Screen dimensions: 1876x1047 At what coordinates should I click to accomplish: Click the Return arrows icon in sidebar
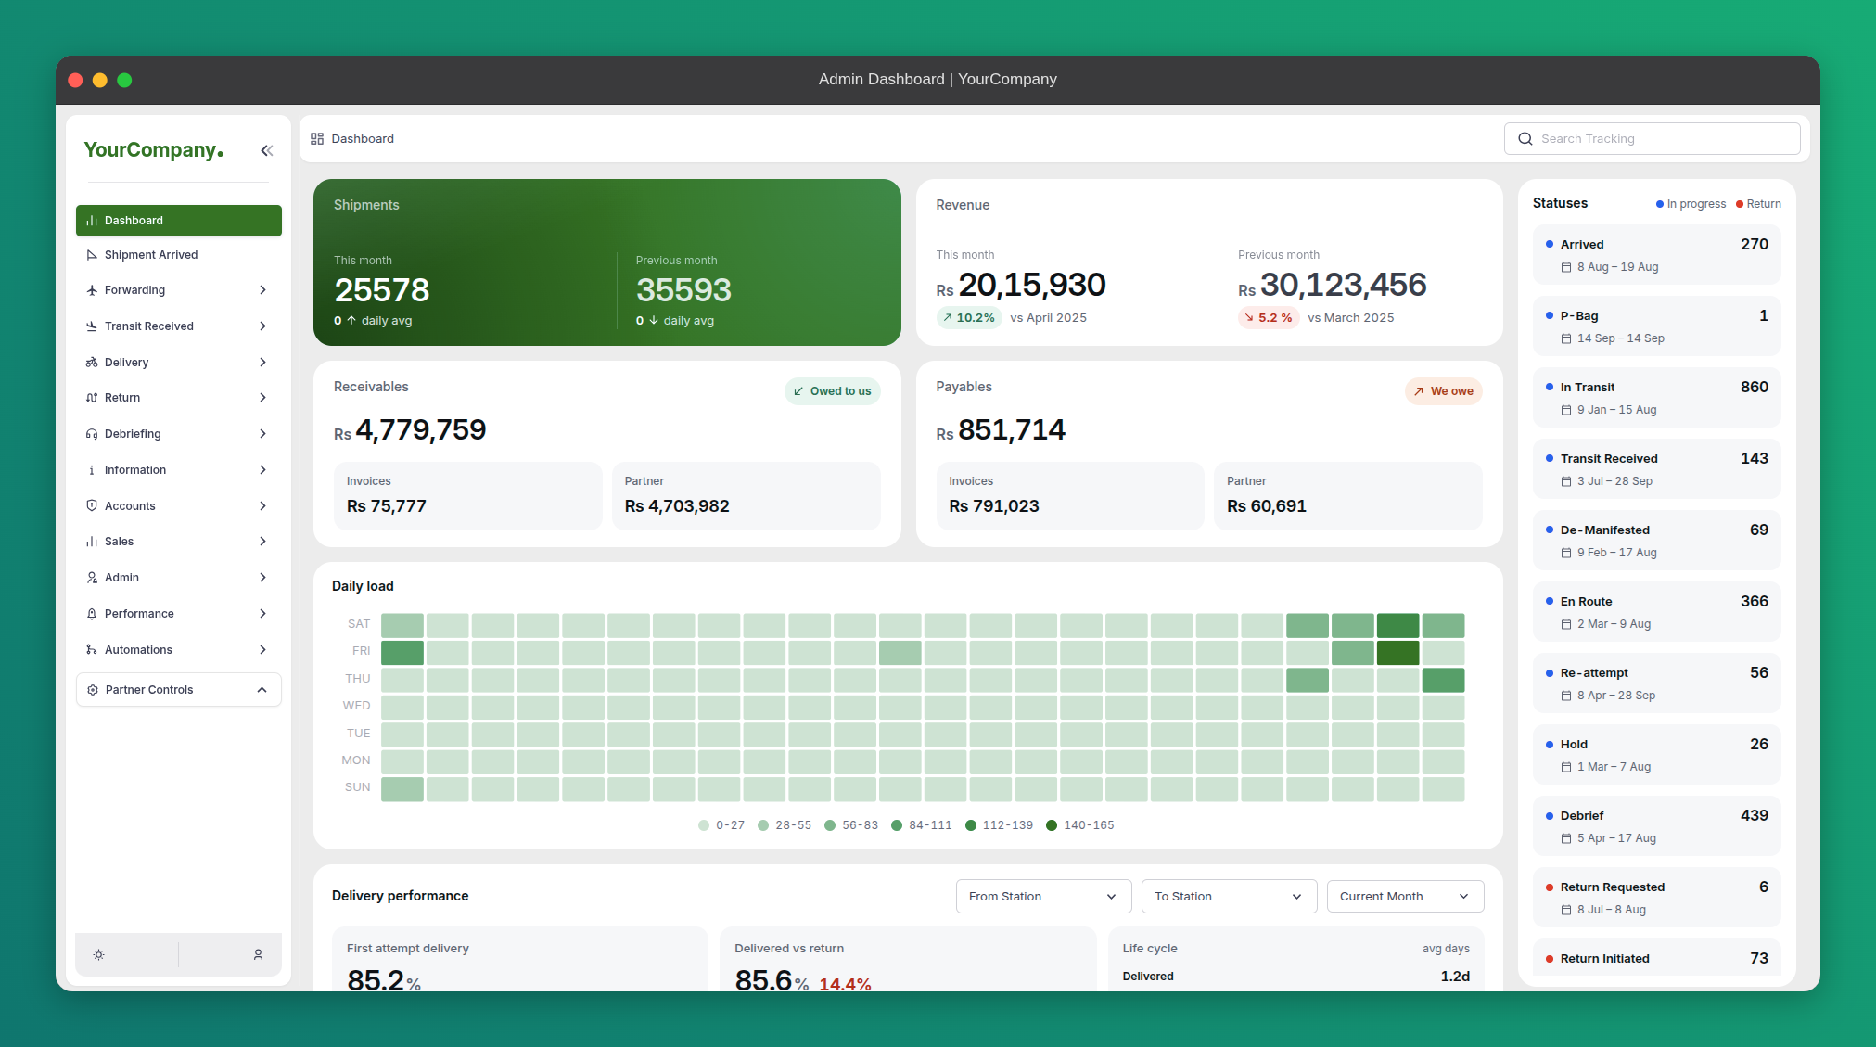[92, 398]
